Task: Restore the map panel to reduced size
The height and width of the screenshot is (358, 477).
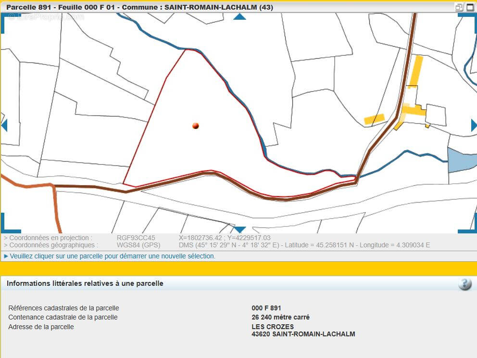Action: [459, 7]
